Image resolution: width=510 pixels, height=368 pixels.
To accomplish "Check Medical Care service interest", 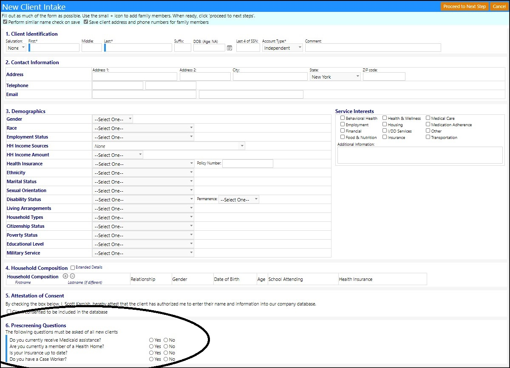I will click(428, 118).
